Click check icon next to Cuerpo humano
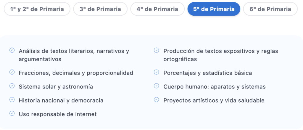The height and width of the screenshot is (130, 303). 156,86
